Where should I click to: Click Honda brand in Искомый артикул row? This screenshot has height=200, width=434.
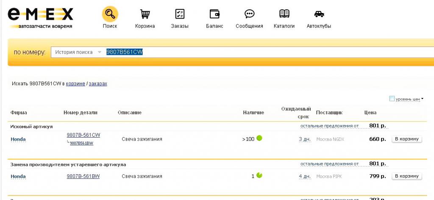click(x=18, y=139)
